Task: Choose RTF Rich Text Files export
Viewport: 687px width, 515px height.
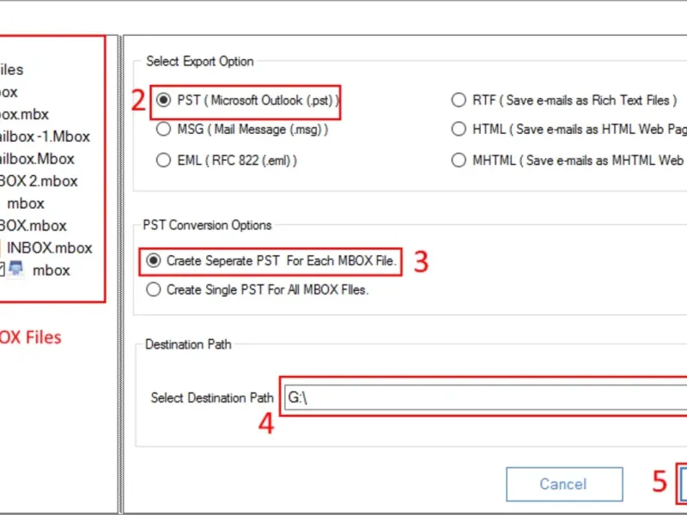Action: click(x=459, y=100)
